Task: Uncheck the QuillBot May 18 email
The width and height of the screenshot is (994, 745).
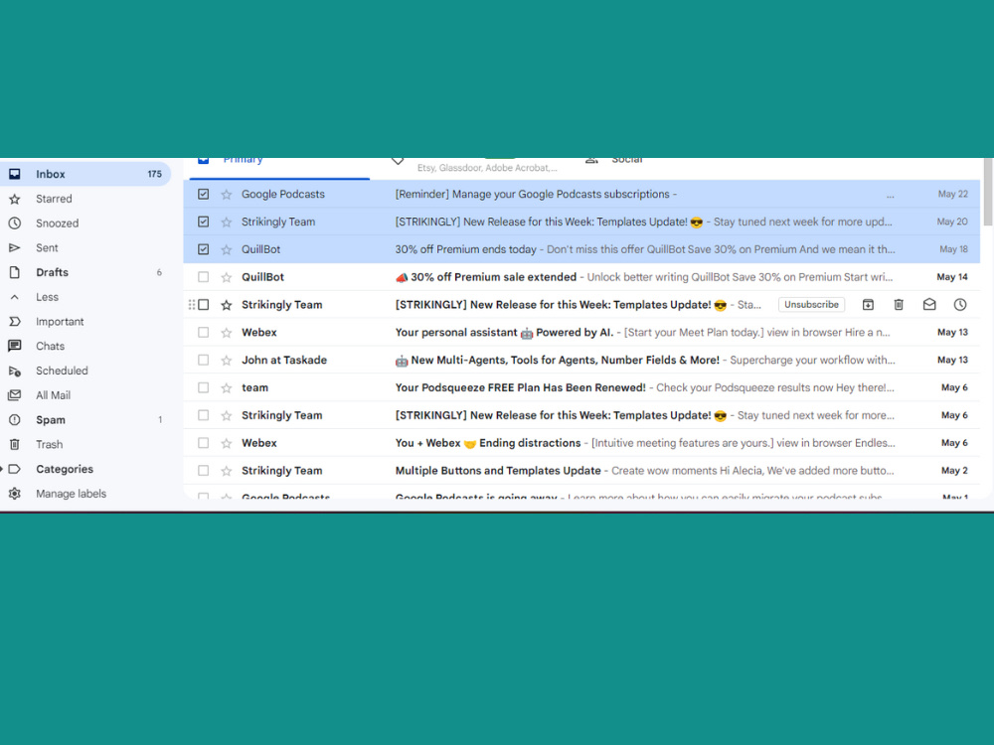Action: point(203,249)
